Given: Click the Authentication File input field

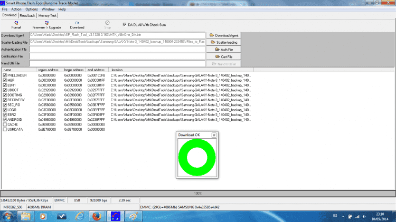Looking at the screenshot, I should click(x=117, y=49).
